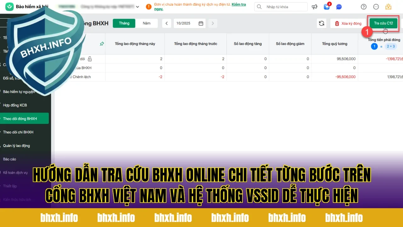Click the 95,506,000 salary fund value

[346, 59]
